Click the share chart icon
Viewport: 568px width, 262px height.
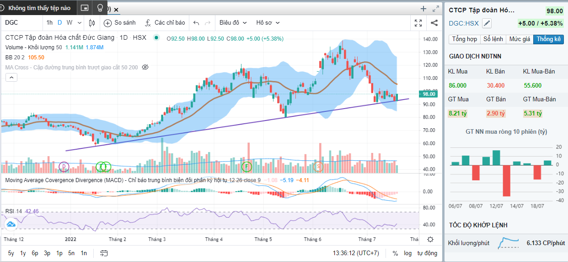(434, 23)
